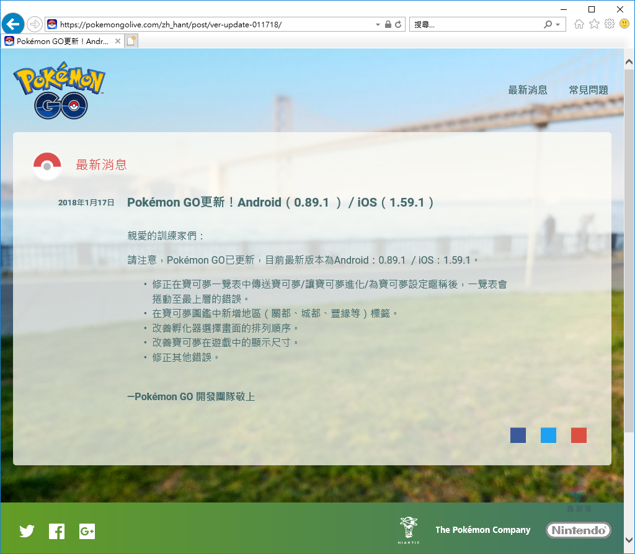The image size is (635, 554).
Task: Maximize the browser window
Action: (x=592, y=9)
